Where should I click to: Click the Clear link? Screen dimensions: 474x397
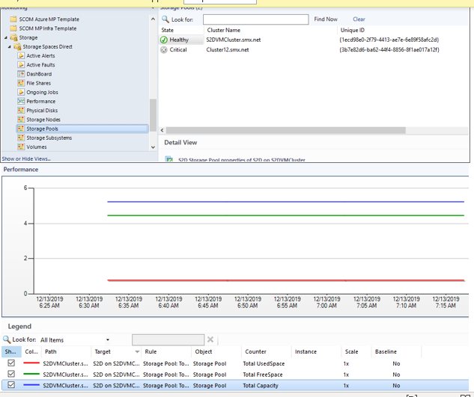(359, 19)
